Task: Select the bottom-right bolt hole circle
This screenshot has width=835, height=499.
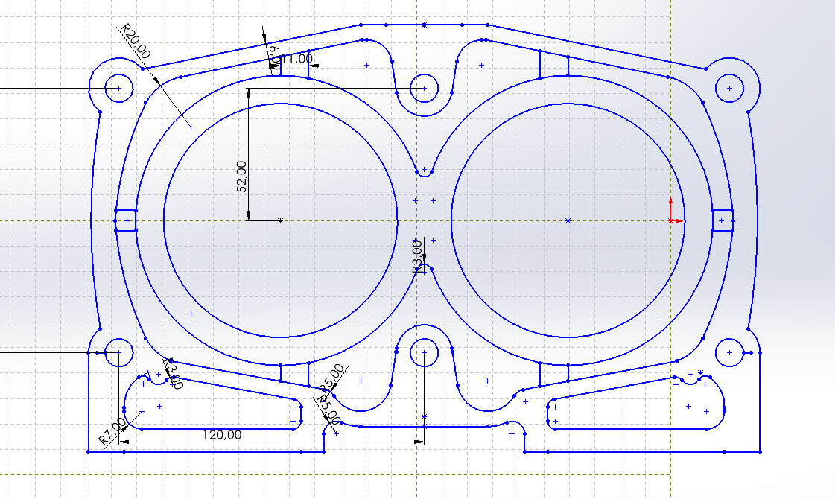Action: tap(729, 352)
